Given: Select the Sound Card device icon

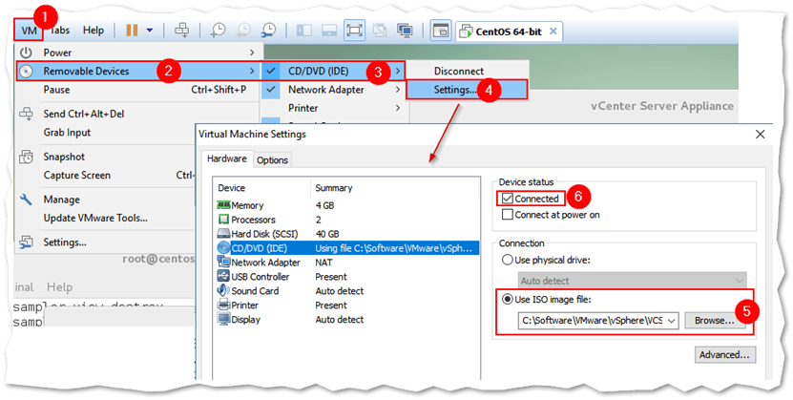Looking at the screenshot, I should click(223, 290).
